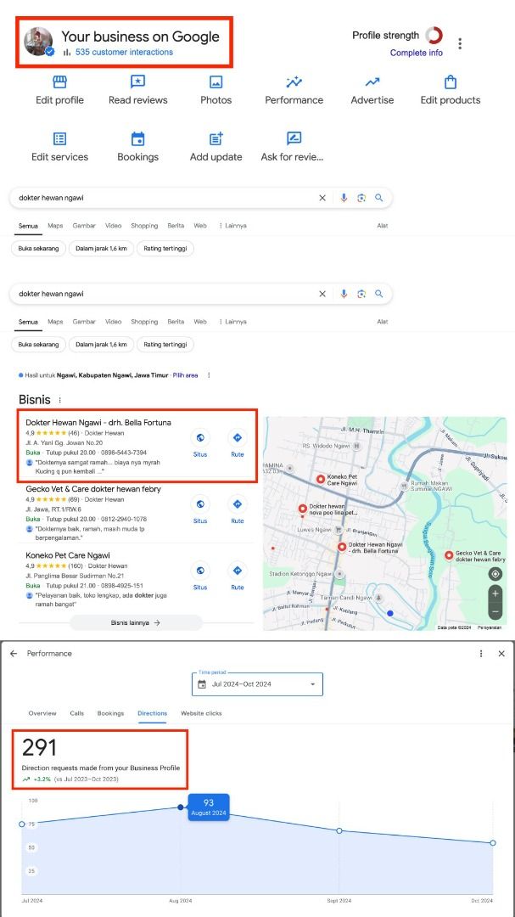Screen dimensions: 515x917
Task: Click Rute for Gecko Vet & Care
Action: tap(238, 508)
